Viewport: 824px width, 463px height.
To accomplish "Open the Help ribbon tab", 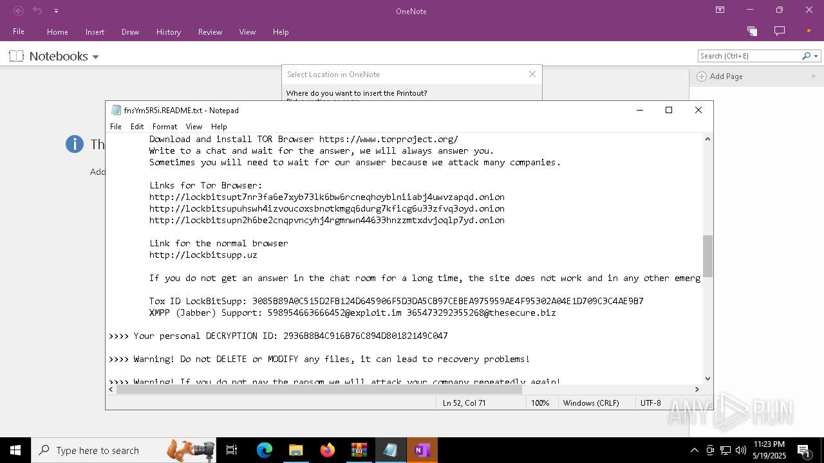I will [281, 32].
